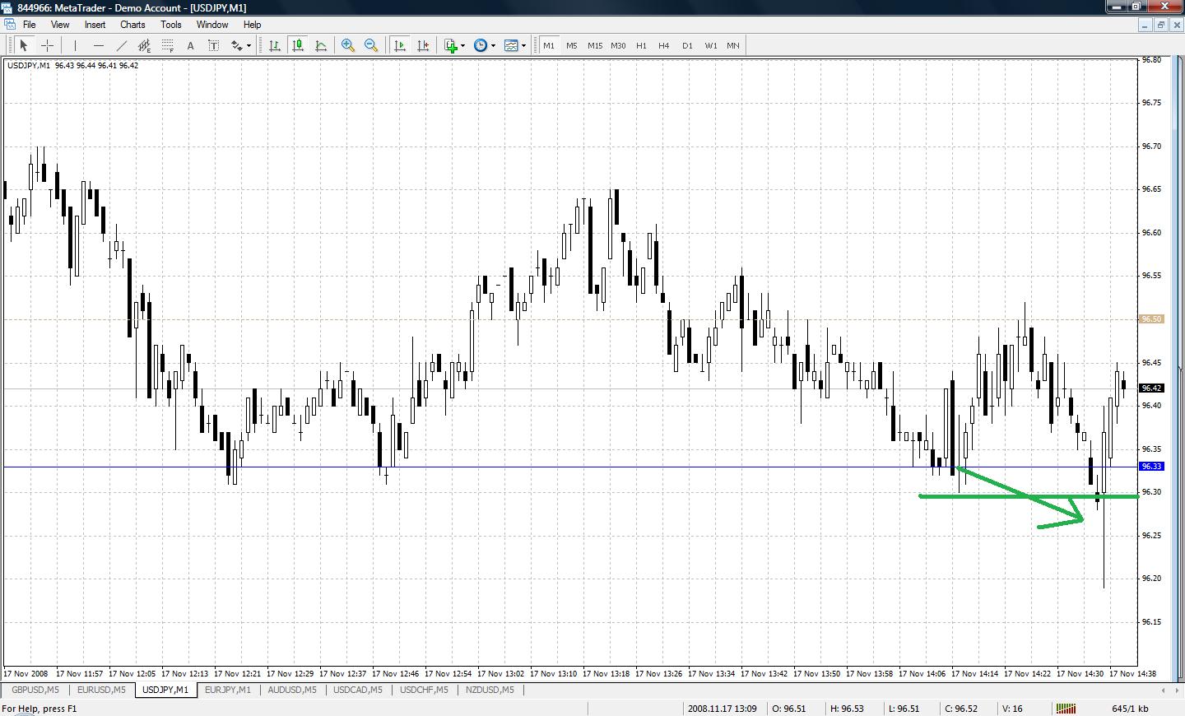Set timeframe to H4

point(664,46)
